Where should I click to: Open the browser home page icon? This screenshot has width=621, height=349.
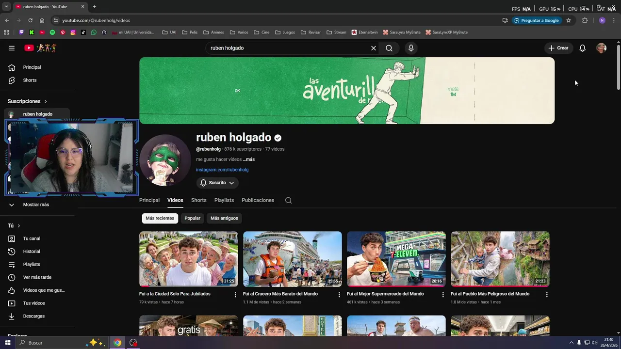point(42,20)
